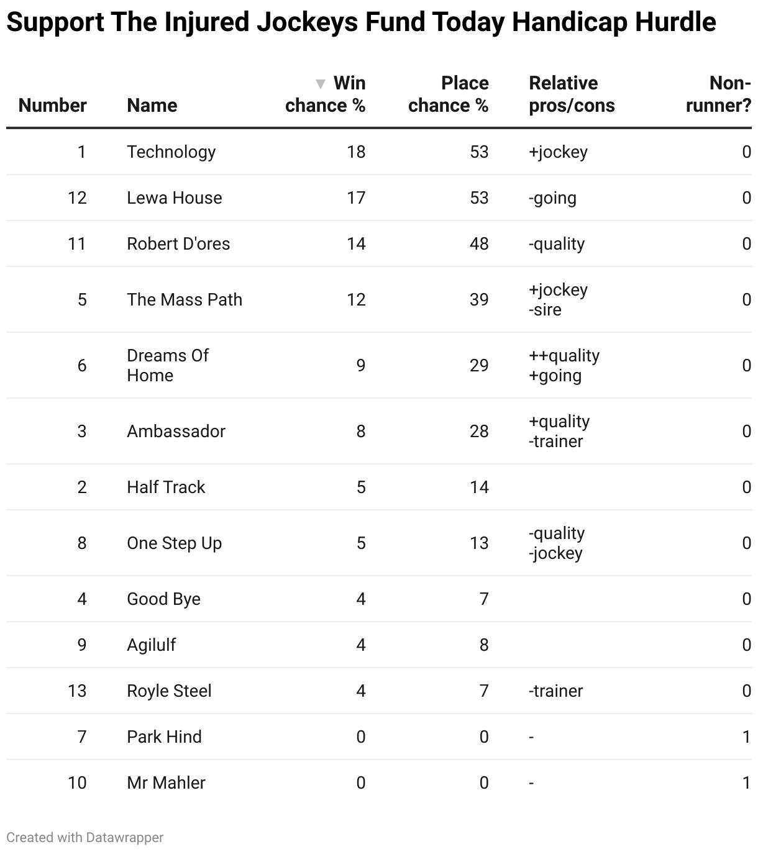This screenshot has width=758, height=852.
Task: Select Ambassador in the Name column
Action: click(176, 432)
